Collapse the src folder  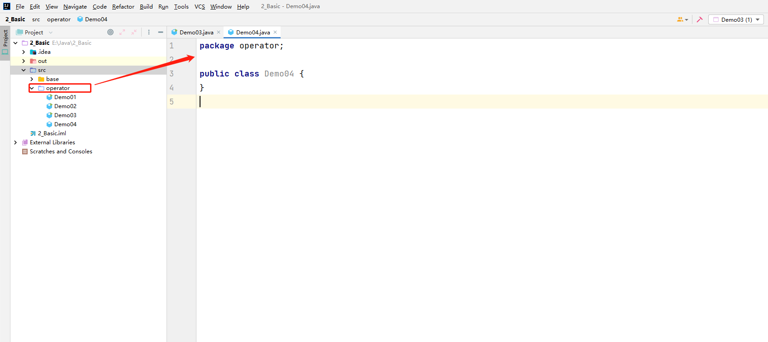(24, 70)
